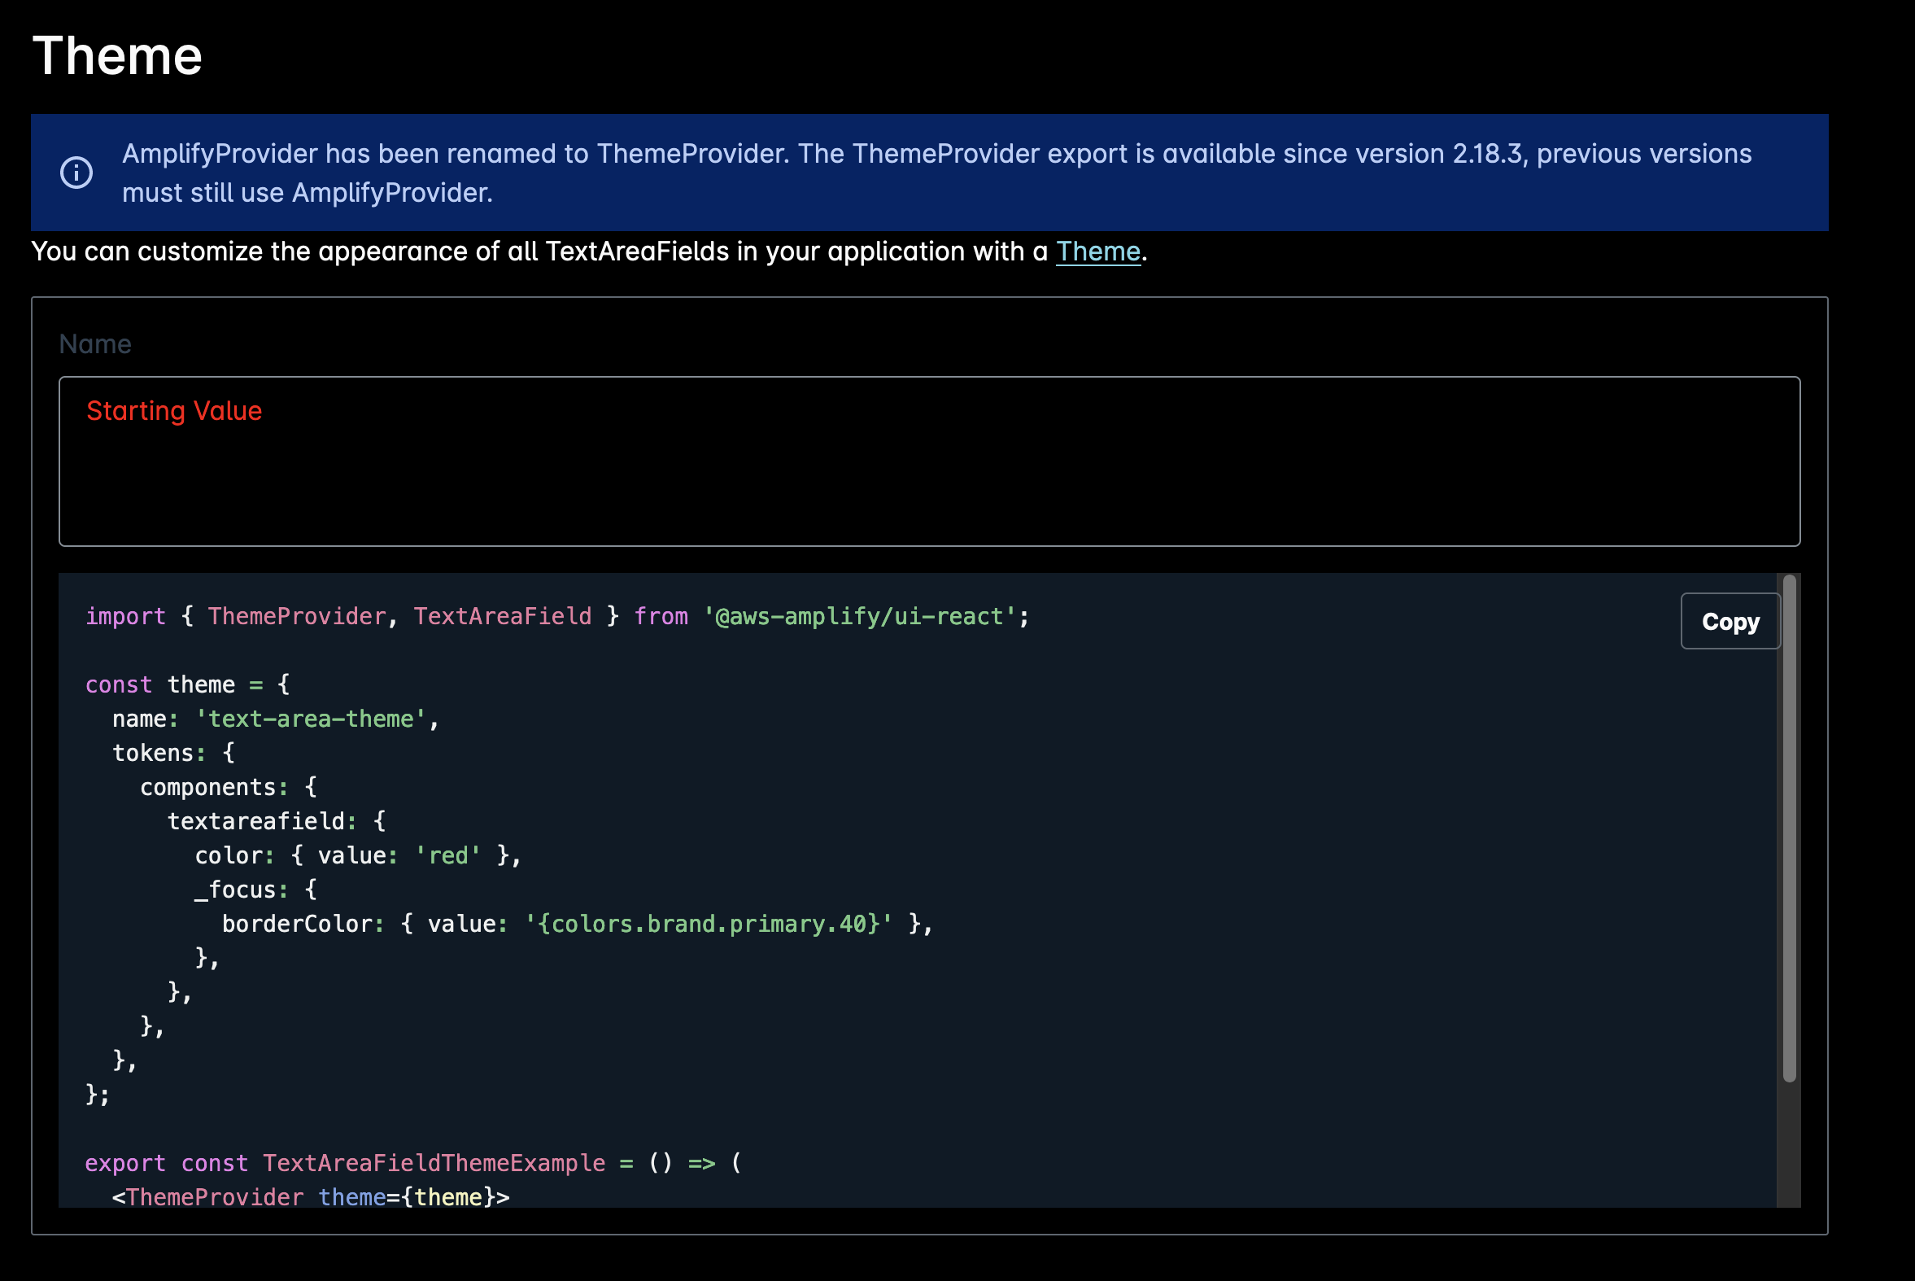This screenshot has width=1915, height=1281.
Task: Click the Theme page heading
Action: pyautogui.click(x=117, y=55)
